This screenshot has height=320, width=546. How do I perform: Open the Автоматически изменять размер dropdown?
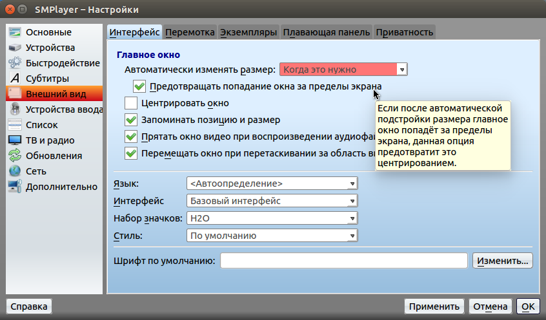pyautogui.click(x=343, y=70)
